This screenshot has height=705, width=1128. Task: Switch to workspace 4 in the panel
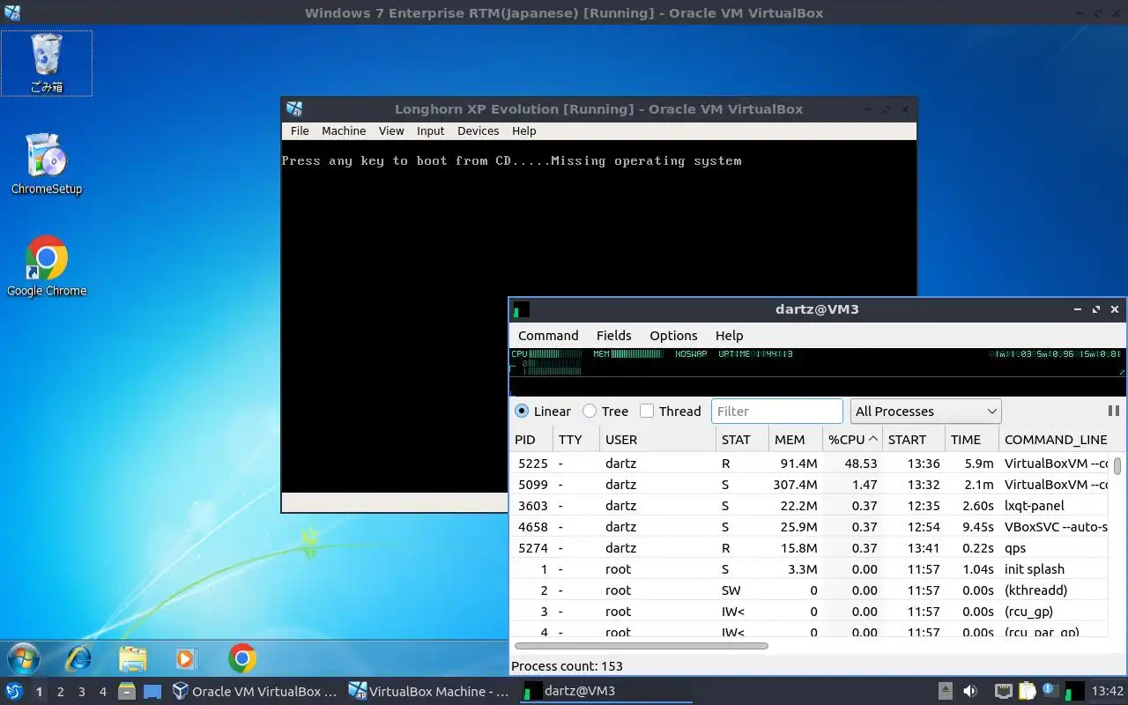click(102, 692)
